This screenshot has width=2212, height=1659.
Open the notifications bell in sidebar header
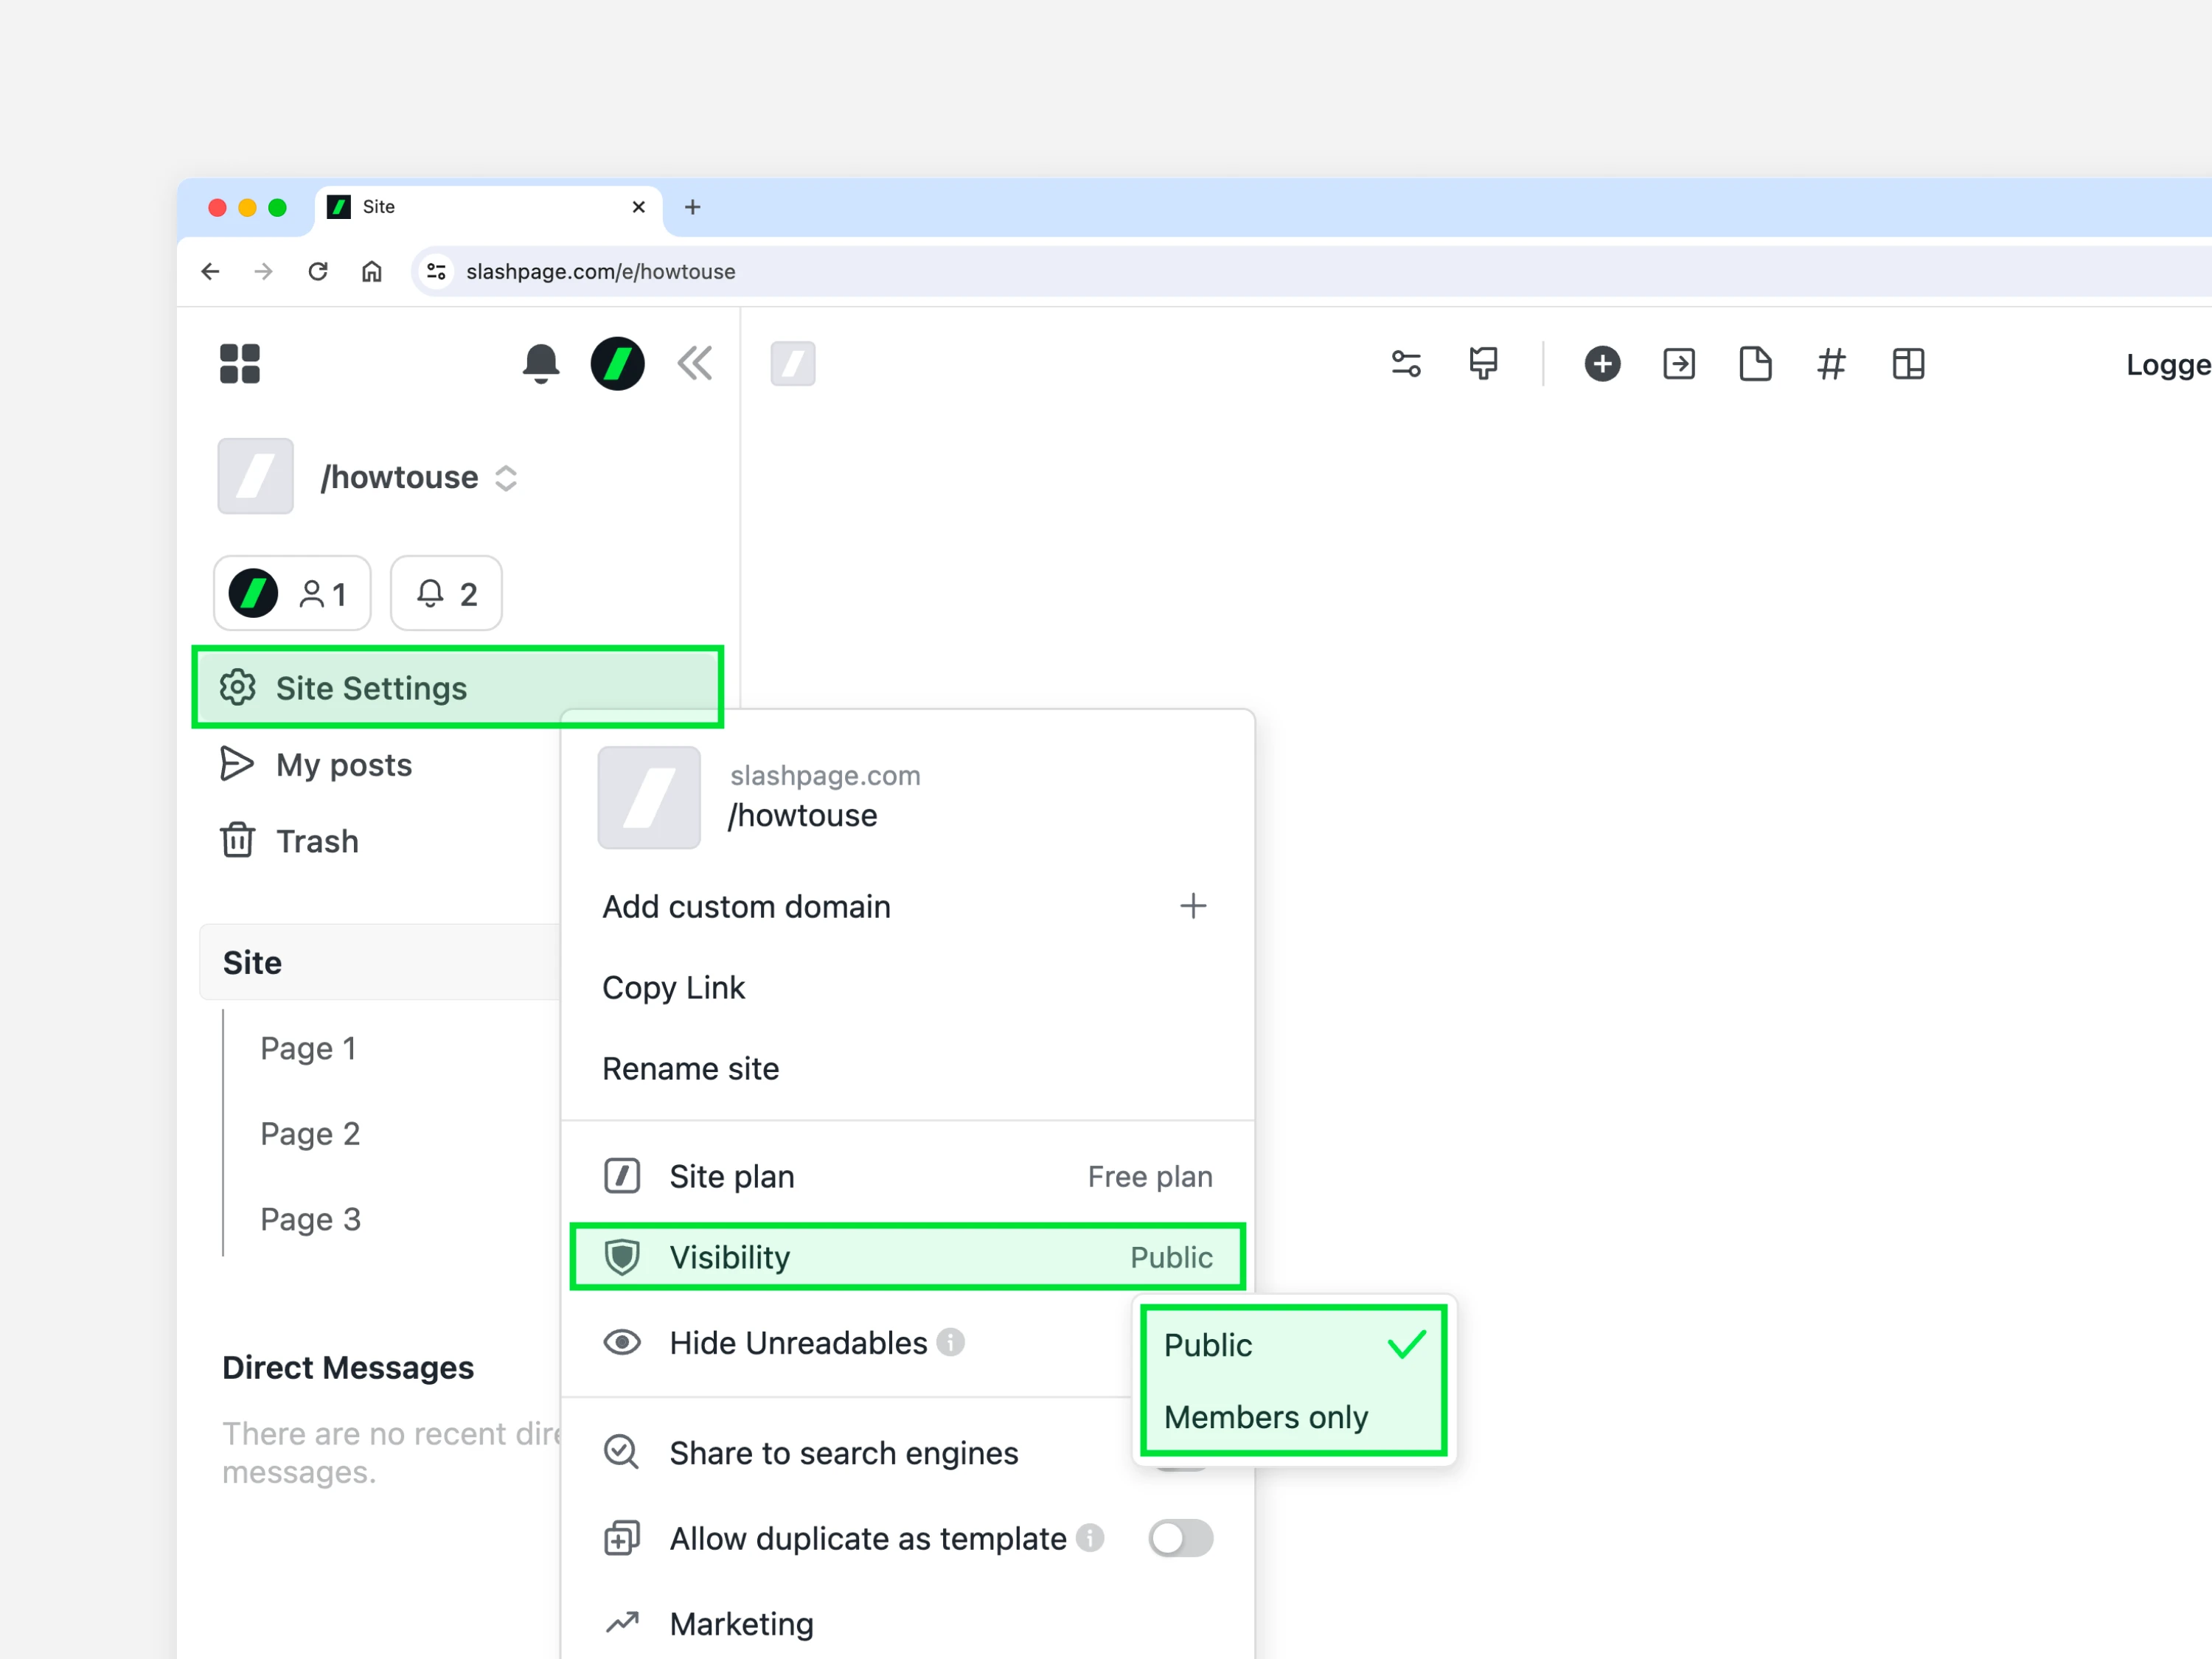[x=541, y=364]
